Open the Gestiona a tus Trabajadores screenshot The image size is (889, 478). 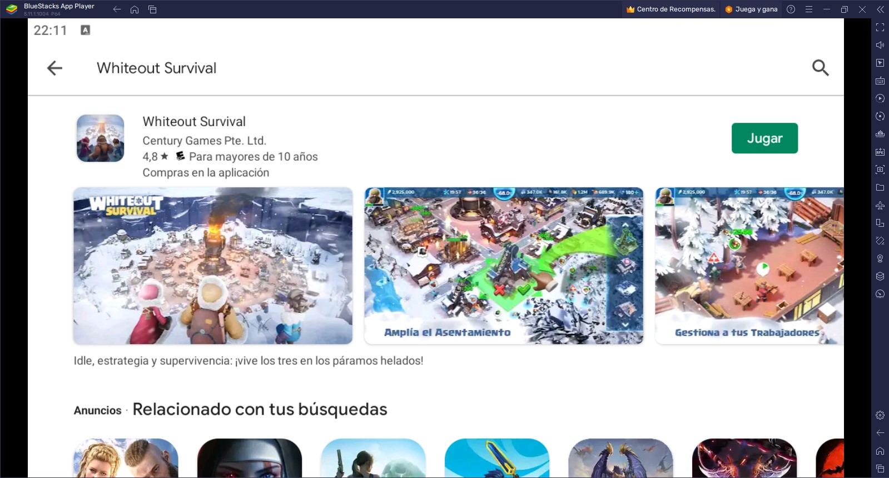[x=749, y=266]
